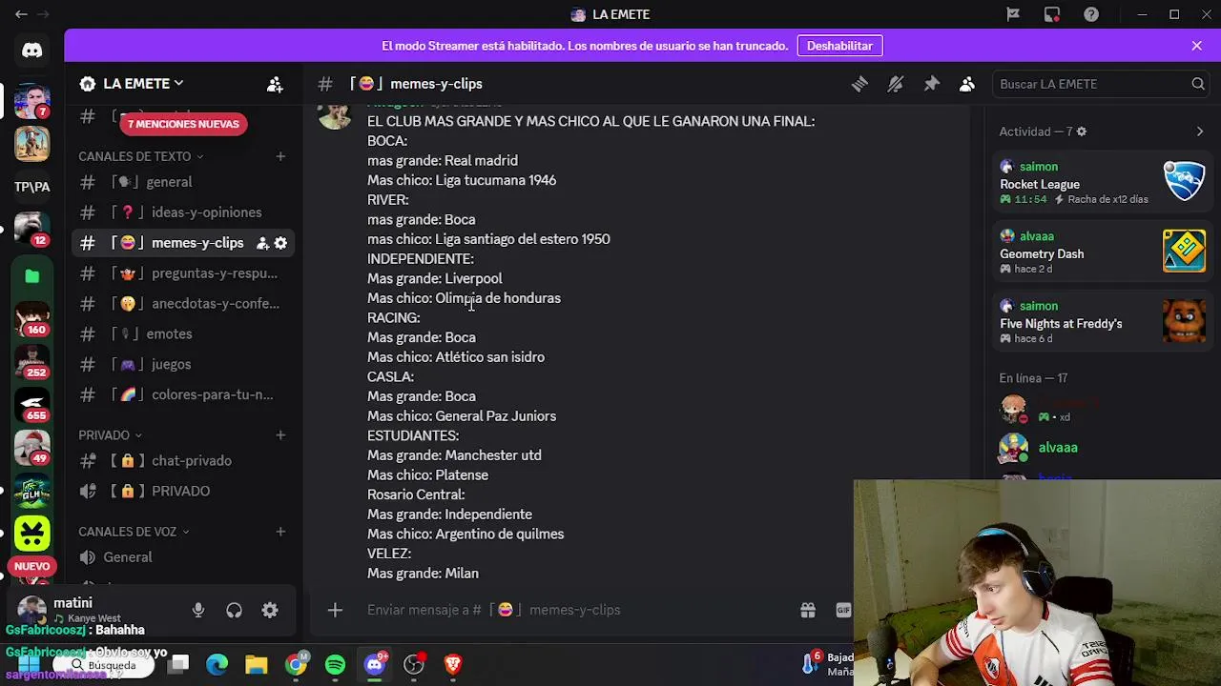
Task: Add channel to CANALES DE VOZ with plus
Action: coord(280,532)
